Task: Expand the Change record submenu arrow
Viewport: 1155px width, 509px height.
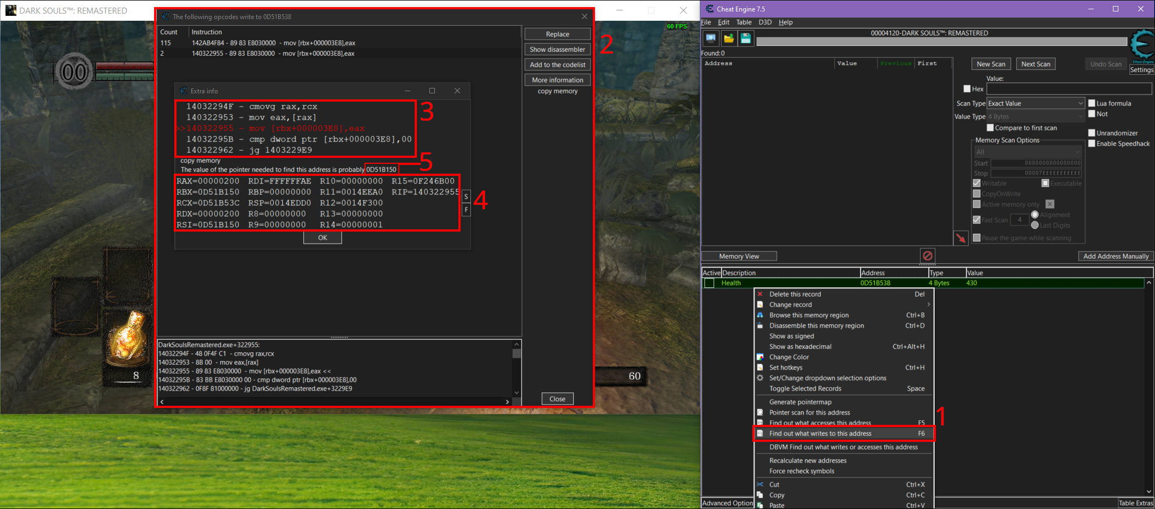Action: (928, 304)
